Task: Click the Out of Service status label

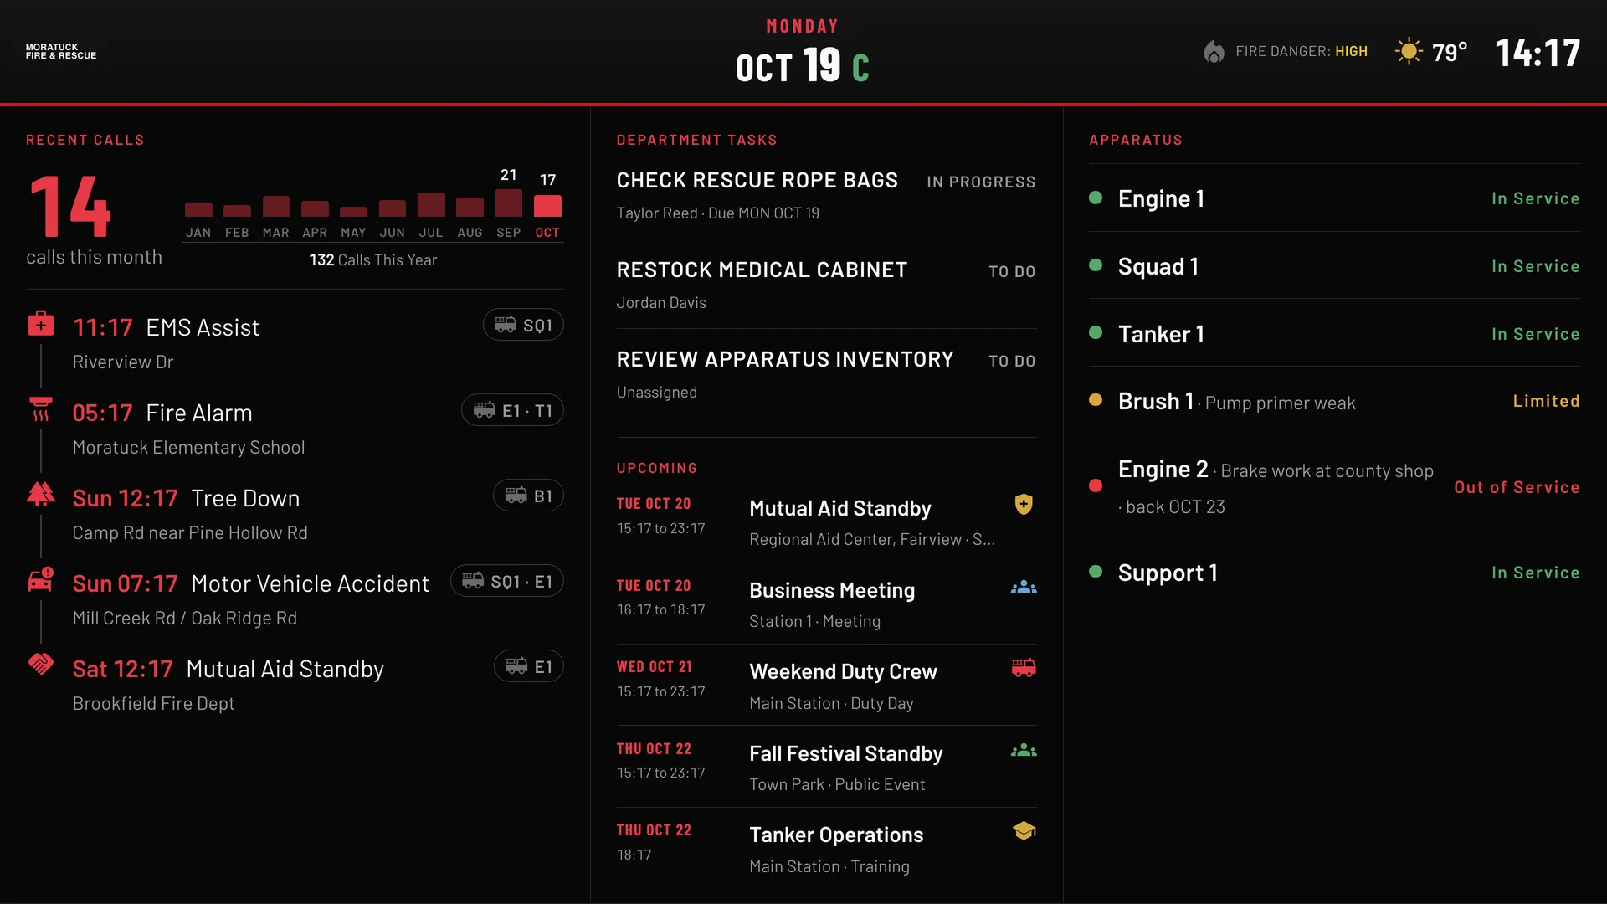Action: coord(1517,487)
